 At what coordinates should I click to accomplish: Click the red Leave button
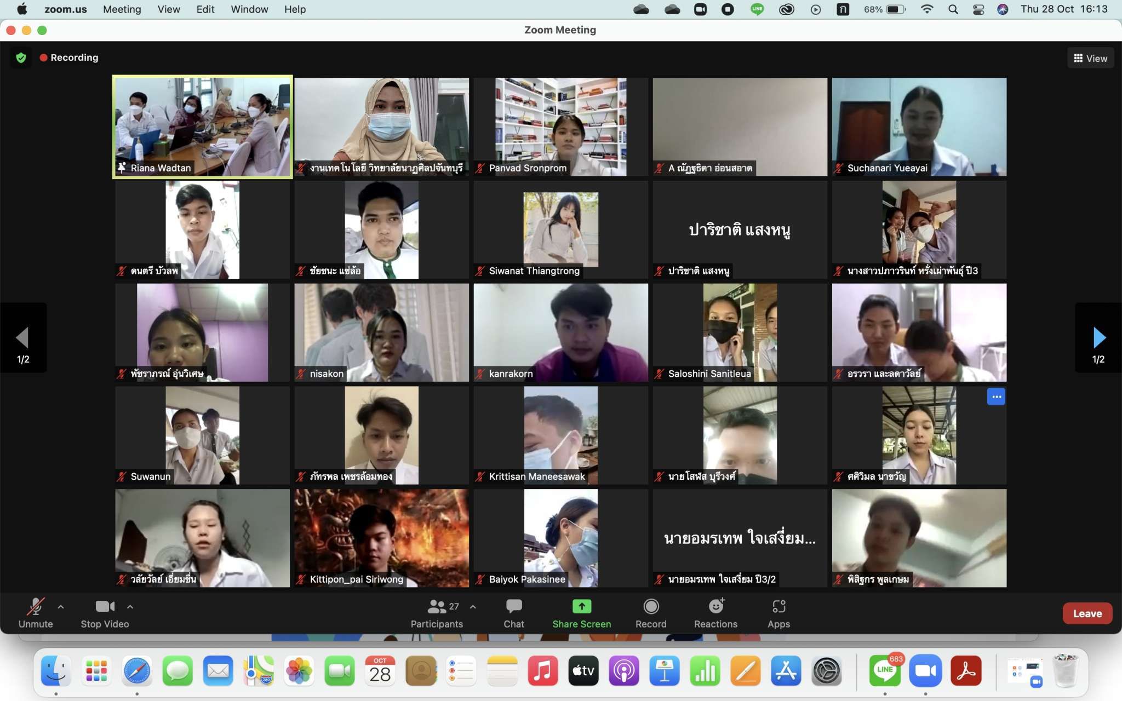click(1087, 613)
